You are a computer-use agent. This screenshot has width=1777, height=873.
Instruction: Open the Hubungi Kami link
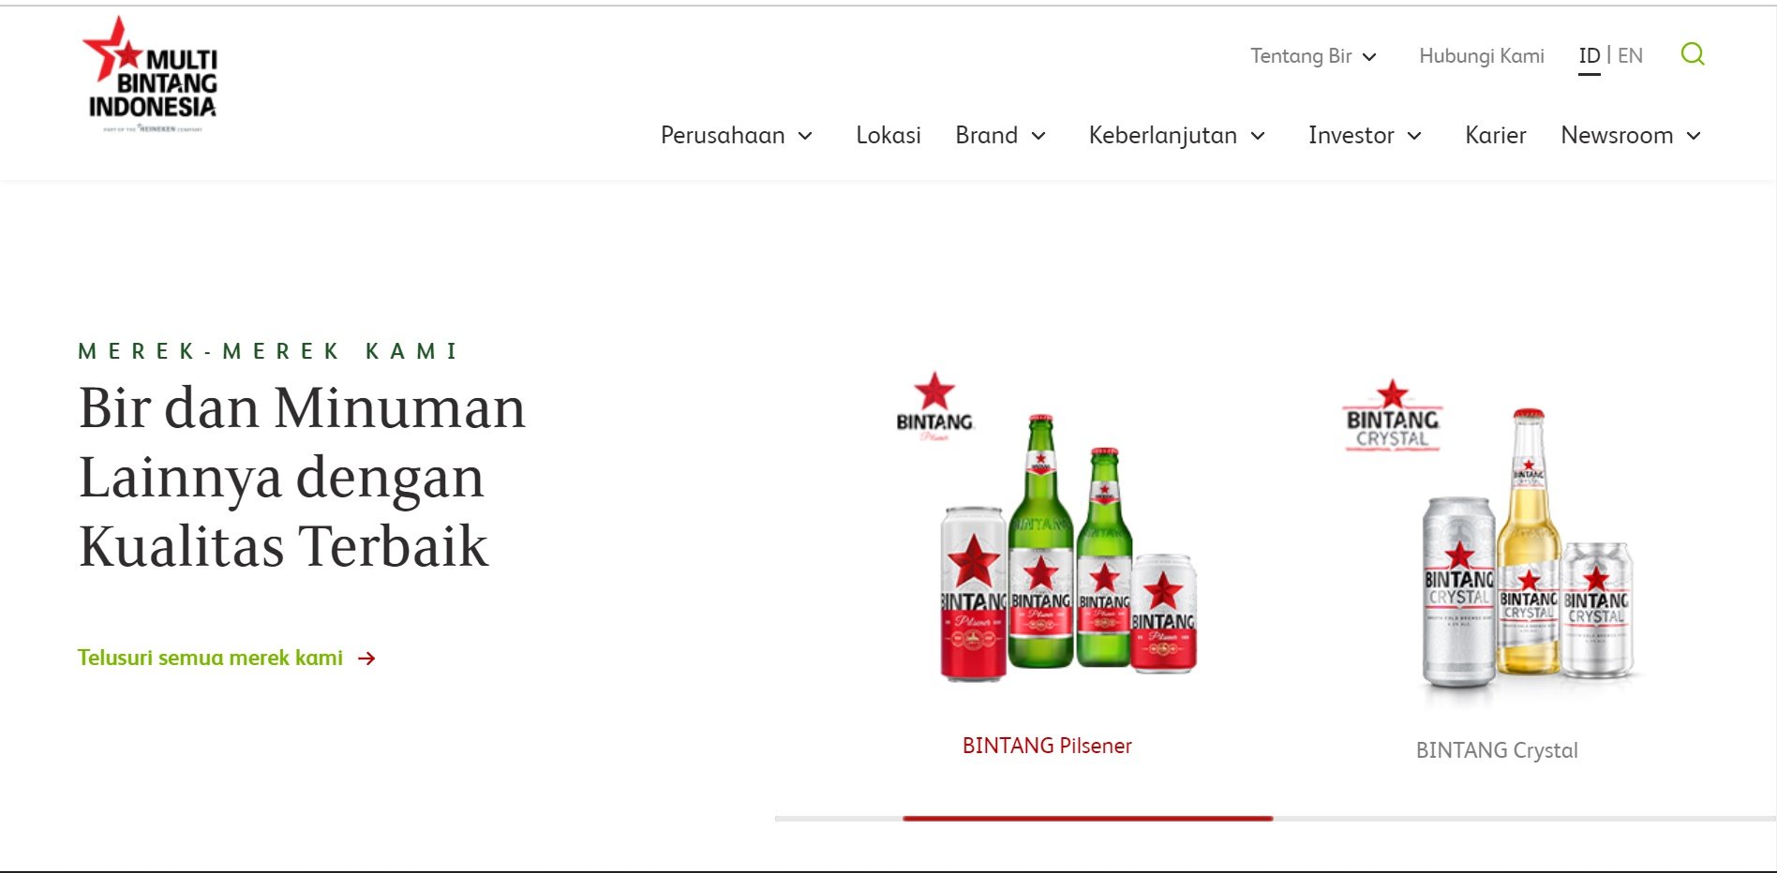1482,56
